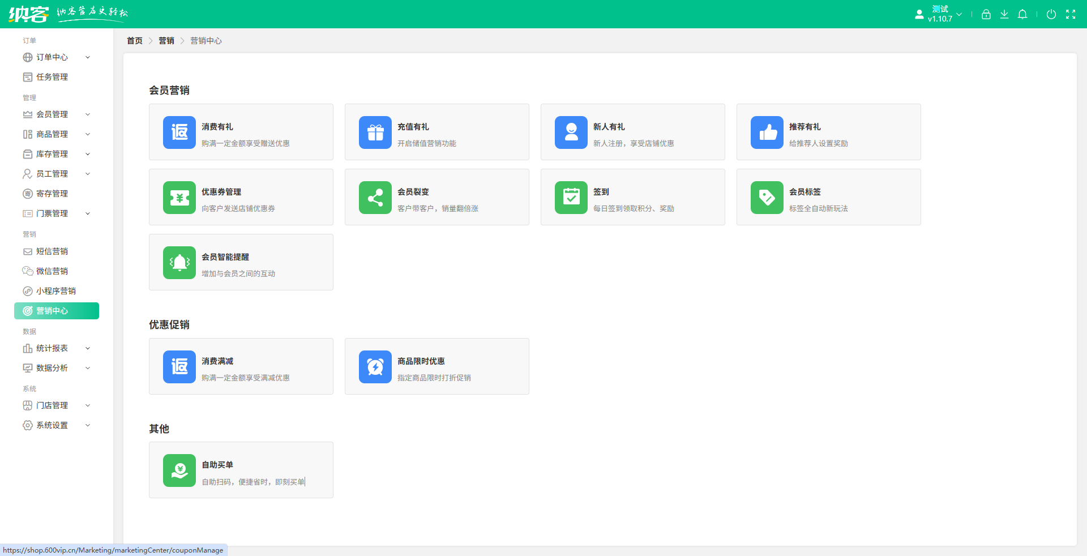Expand the 订单中心 sidebar menu

pos(57,57)
